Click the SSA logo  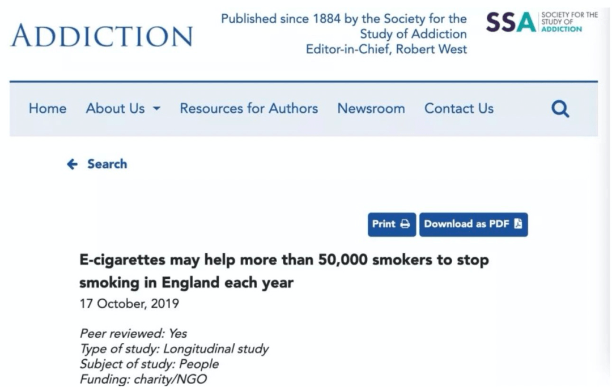coord(542,22)
